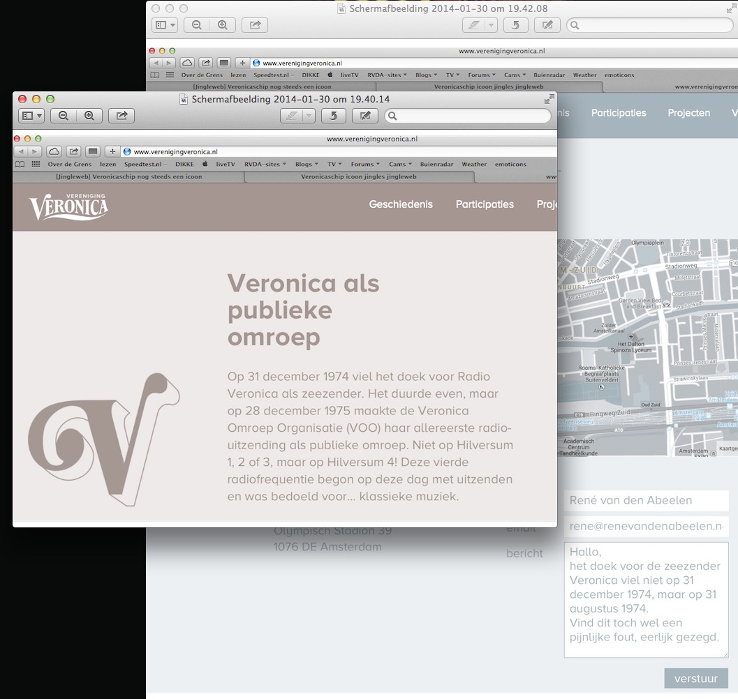The image size is (738, 699).
Task: Select highlight pen in the front 19.40.14 window
Action: (293, 116)
